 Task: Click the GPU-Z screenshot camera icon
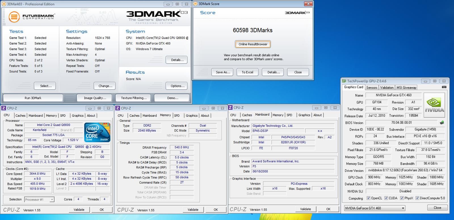444,87
